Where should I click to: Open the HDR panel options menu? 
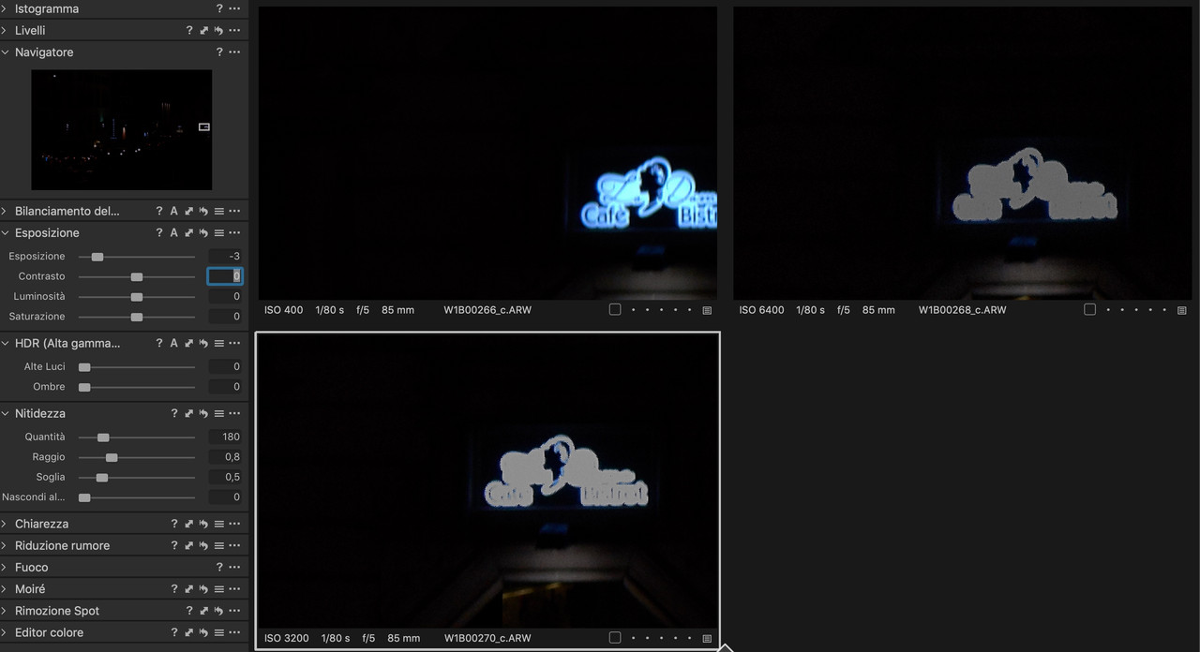[x=234, y=343]
